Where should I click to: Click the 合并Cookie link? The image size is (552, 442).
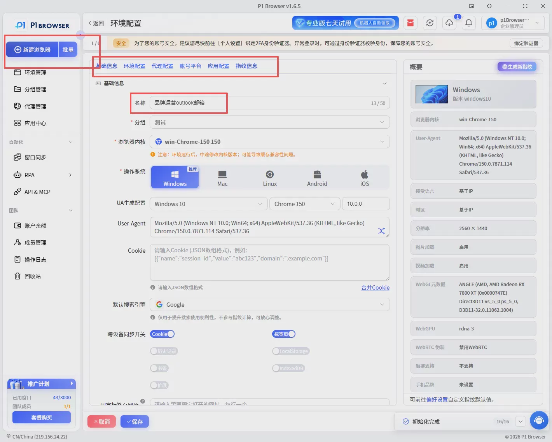point(375,287)
